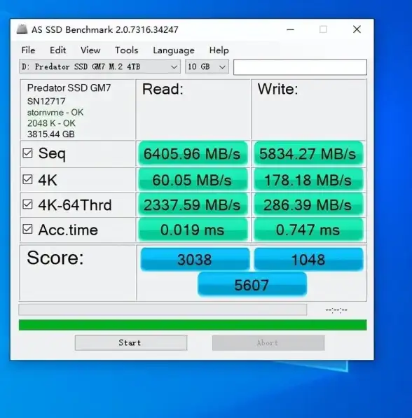Click the 4K-64Thrd read result 2337.59 MB/s
Viewport: 412px width, 418px height.
click(x=193, y=204)
